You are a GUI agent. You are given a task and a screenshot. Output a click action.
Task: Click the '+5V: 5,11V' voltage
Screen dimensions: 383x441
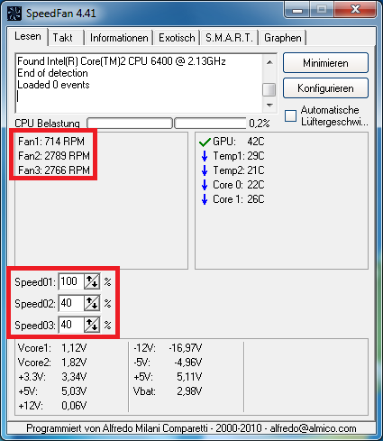click(168, 377)
